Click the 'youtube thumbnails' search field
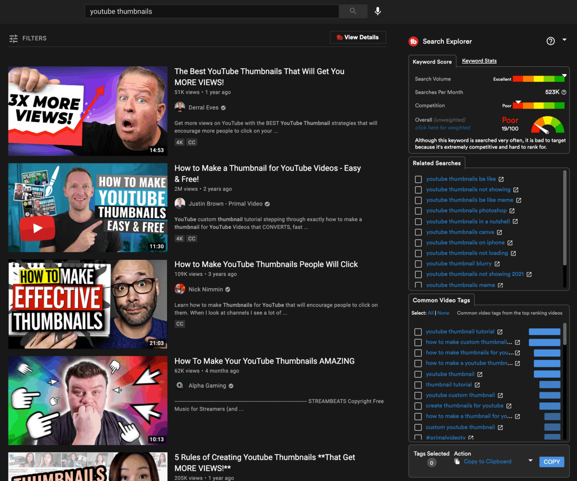This screenshot has width=577, height=481. 212,11
